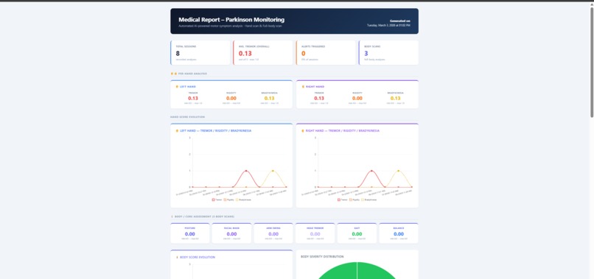Click the green Body Severity Distribution pie chart
Image resolution: width=594 pixels, height=279 pixels.
tap(357, 272)
